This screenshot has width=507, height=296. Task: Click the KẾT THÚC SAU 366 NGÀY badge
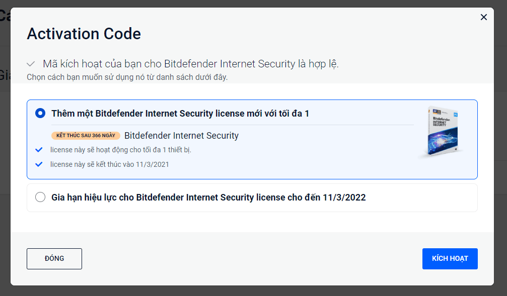pos(86,136)
